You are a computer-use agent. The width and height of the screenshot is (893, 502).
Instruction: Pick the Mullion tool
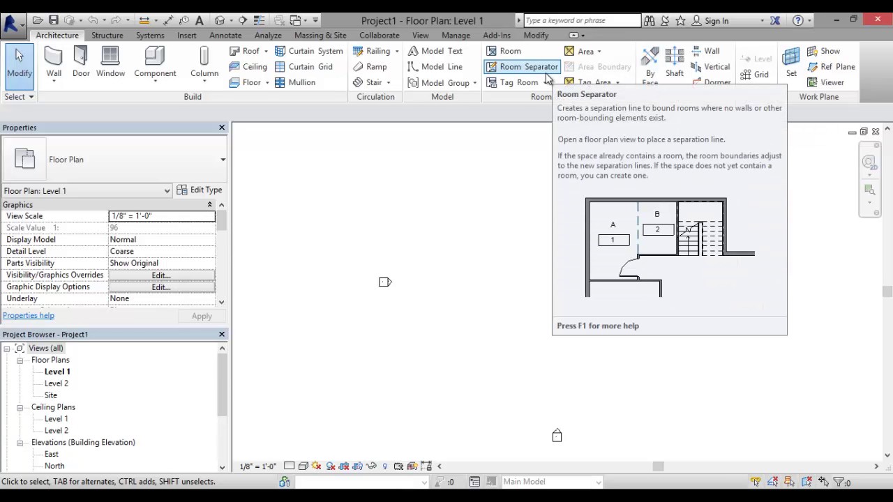295,82
